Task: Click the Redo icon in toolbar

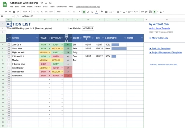Action: coord(10,12)
